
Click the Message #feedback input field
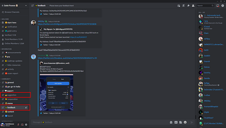99,122
